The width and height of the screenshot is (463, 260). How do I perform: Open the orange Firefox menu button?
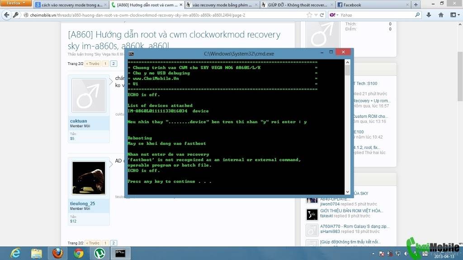(16, 3)
